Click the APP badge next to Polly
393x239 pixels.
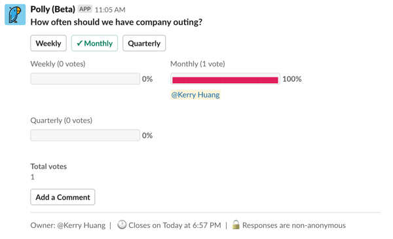tap(84, 9)
